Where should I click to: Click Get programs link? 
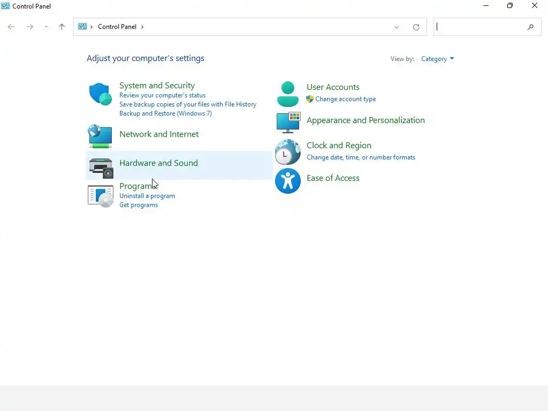[x=139, y=205]
